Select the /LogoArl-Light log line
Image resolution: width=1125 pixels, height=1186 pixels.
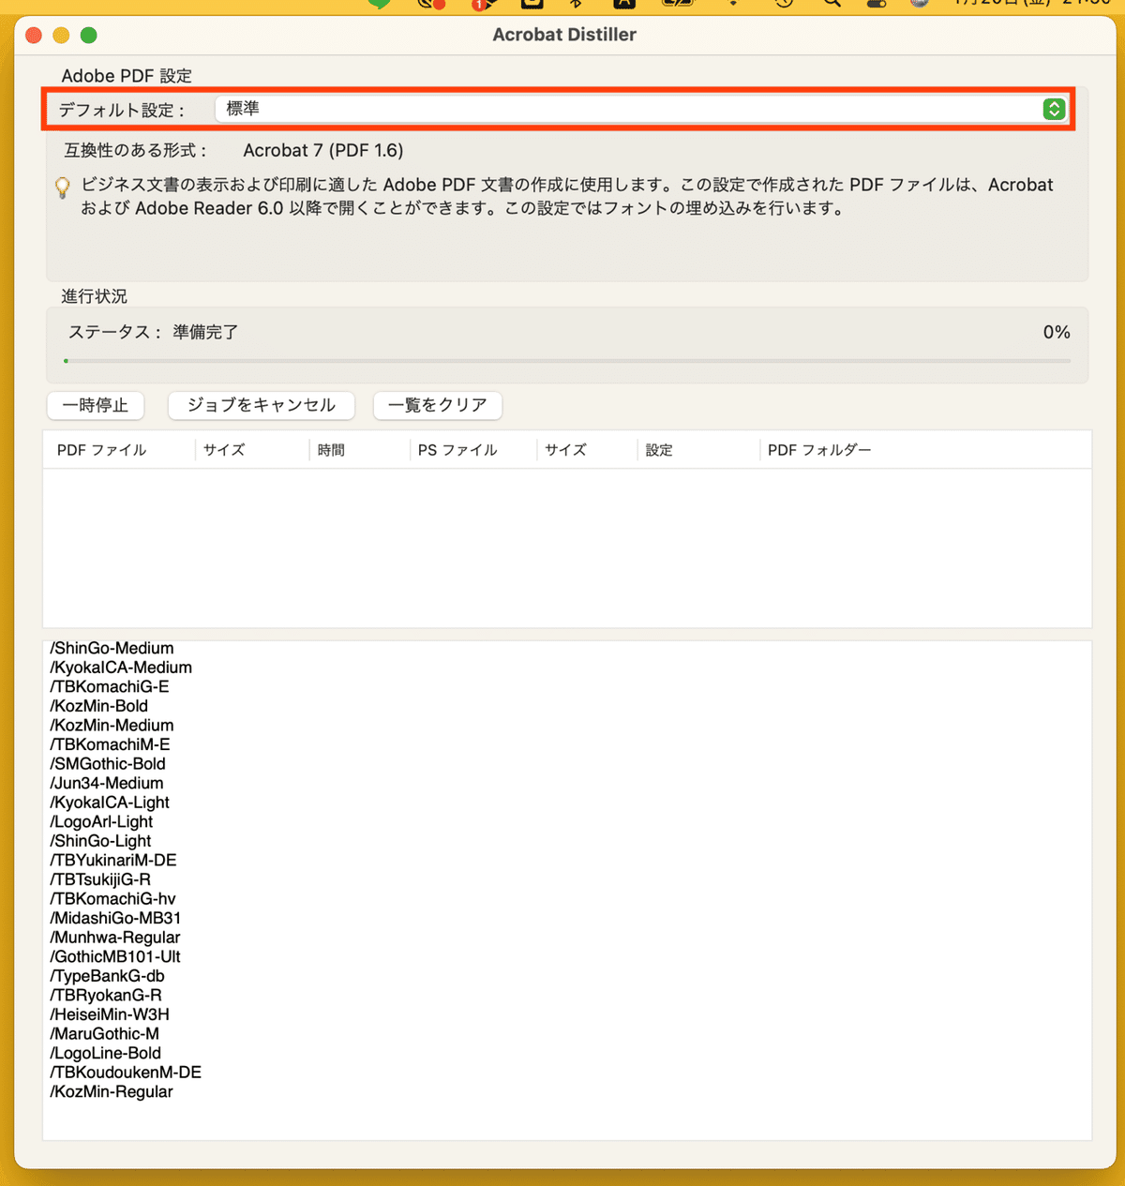pos(101,821)
